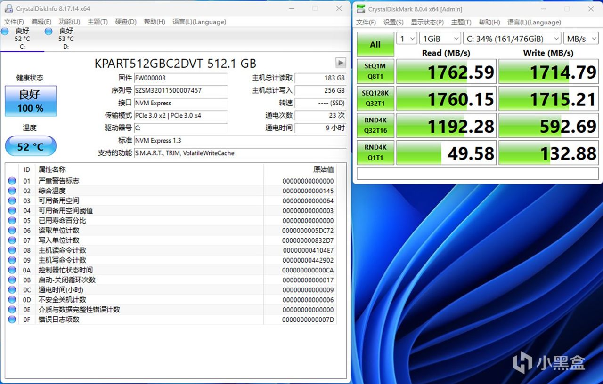The width and height of the screenshot is (603, 384).
Task: Click status dot for attribute 0F 错误日志项数
Action: pos(12,320)
